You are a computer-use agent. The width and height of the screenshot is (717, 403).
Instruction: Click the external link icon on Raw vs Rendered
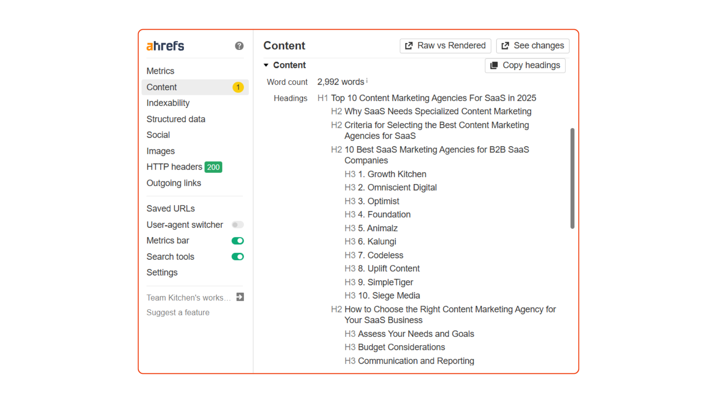[409, 46]
